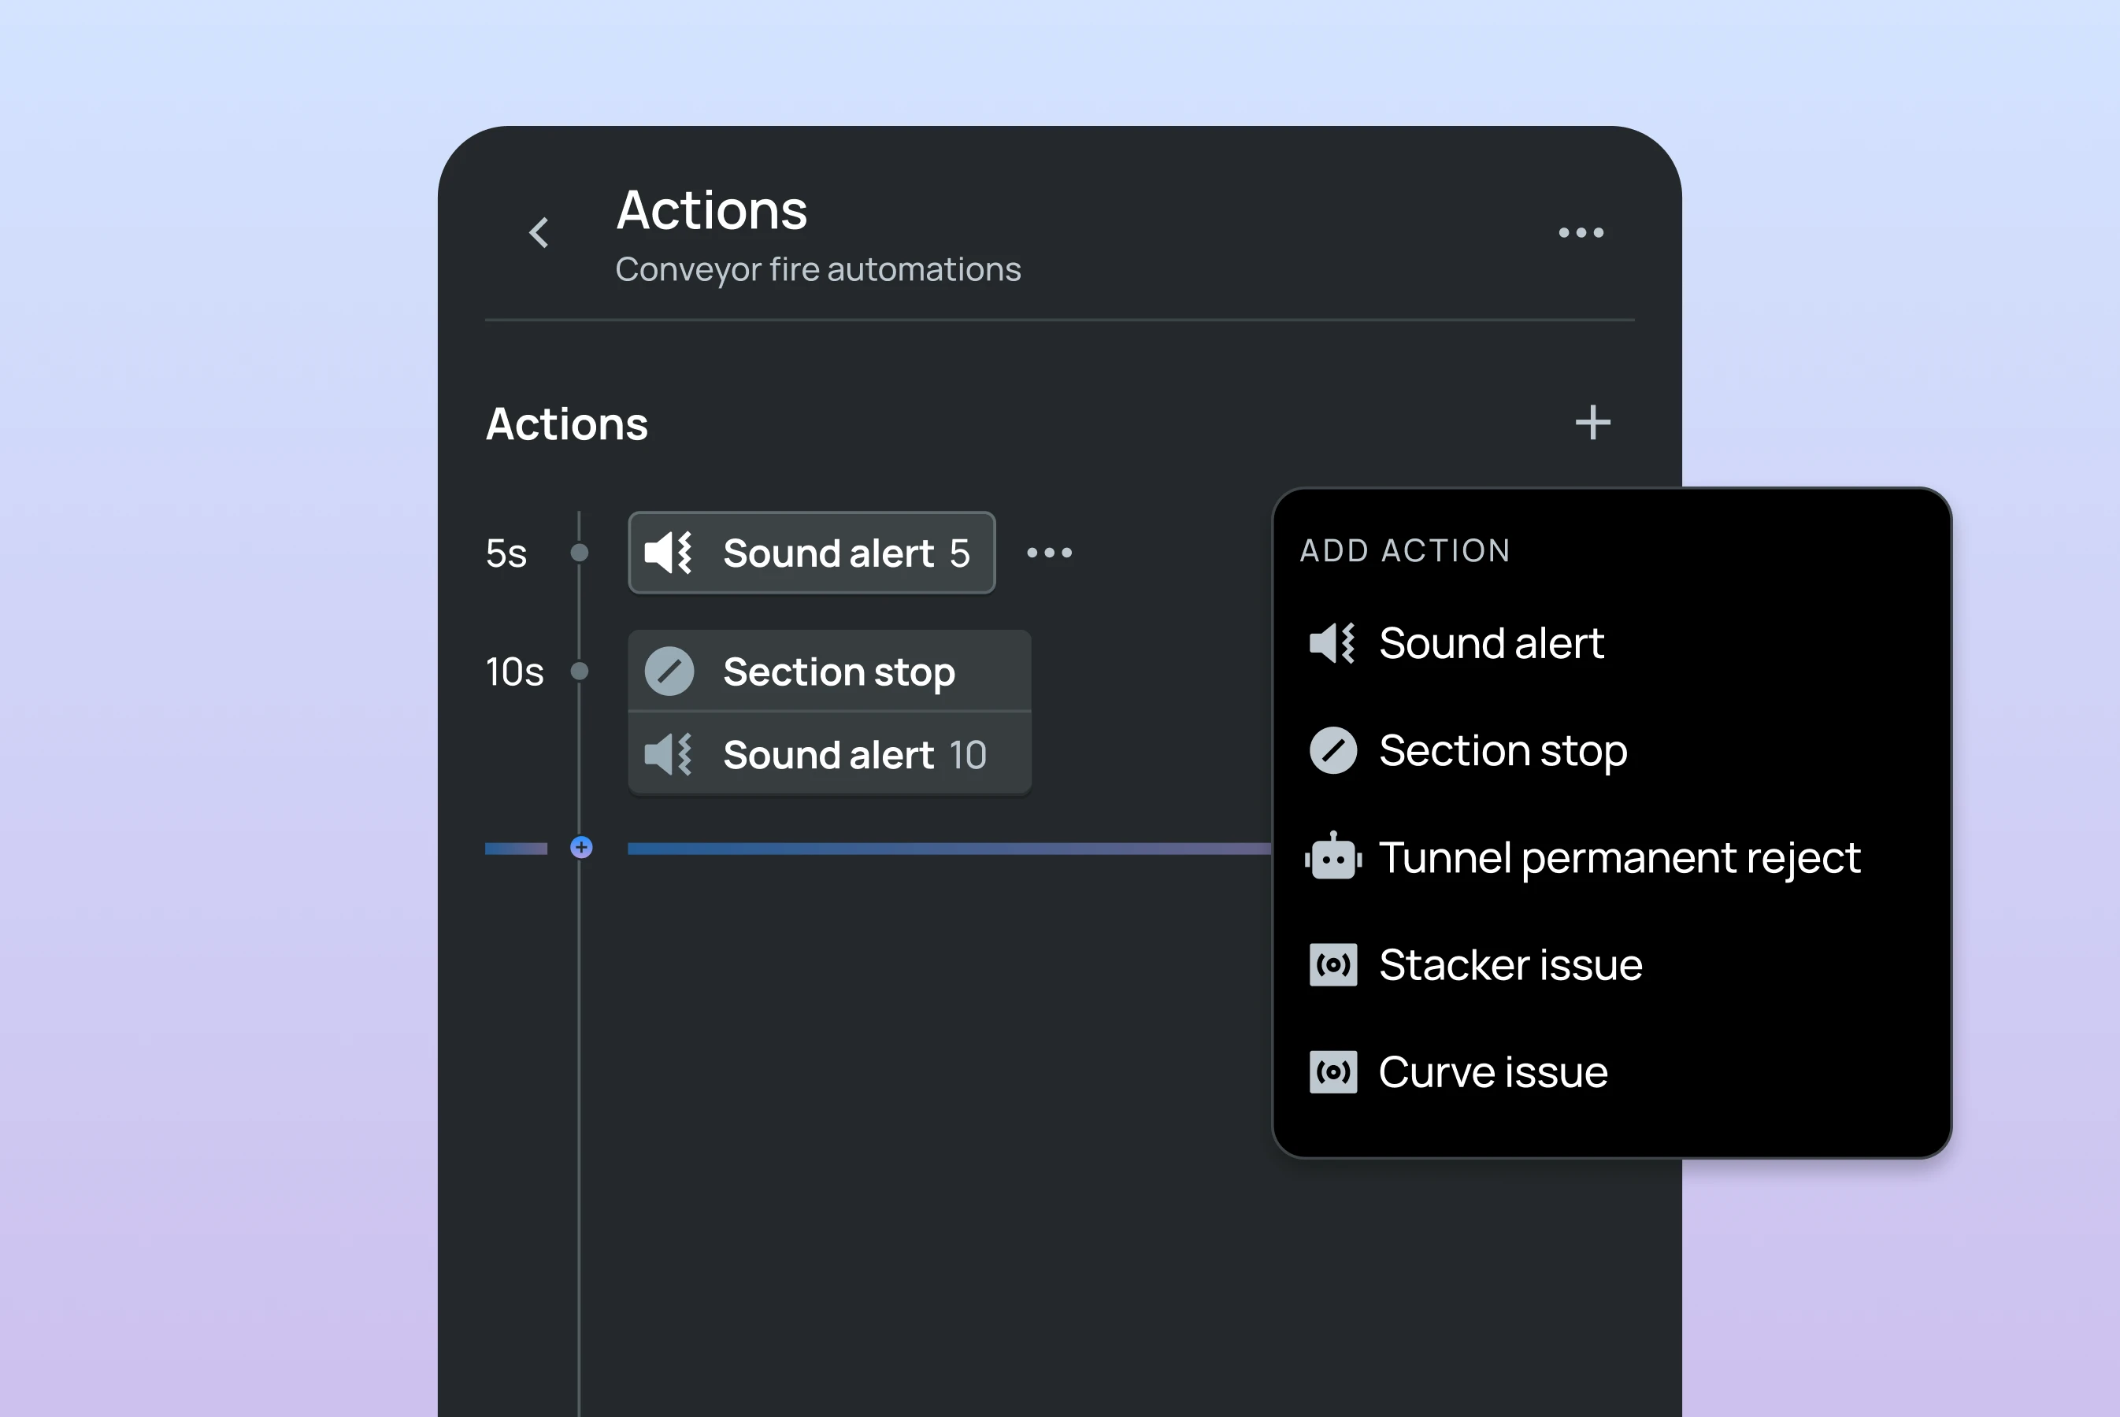The height and width of the screenshot is (1417, 2120).
Task: Click the blue plus marker on timeline
Action: click(581, 848)
